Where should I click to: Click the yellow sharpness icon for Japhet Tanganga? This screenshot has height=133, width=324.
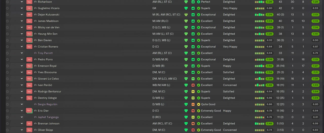click(x=193, y=117)
